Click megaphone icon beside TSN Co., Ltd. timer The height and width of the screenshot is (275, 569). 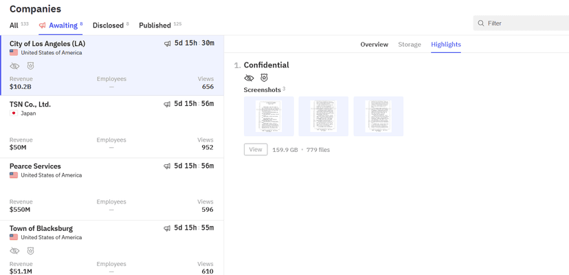(167, 104)
